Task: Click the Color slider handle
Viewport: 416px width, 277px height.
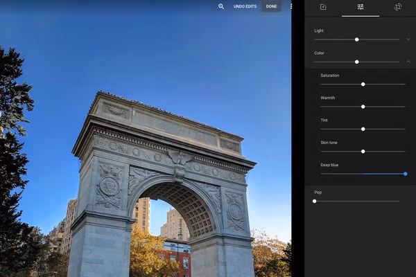Action: pyautogui.click(x=357, y=62)
